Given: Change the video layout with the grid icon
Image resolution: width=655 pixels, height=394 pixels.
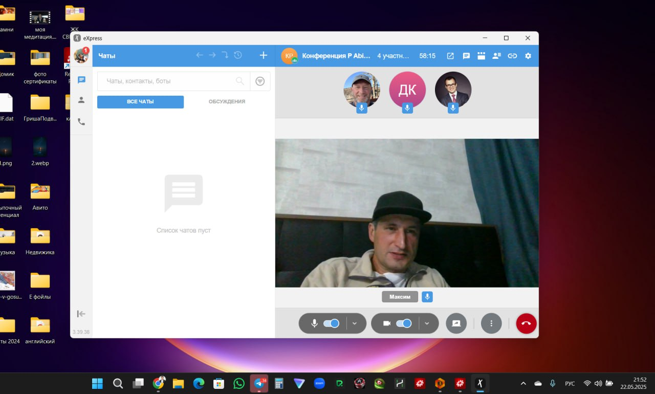Looking at the screenshot, I should [x=481, y=56].
